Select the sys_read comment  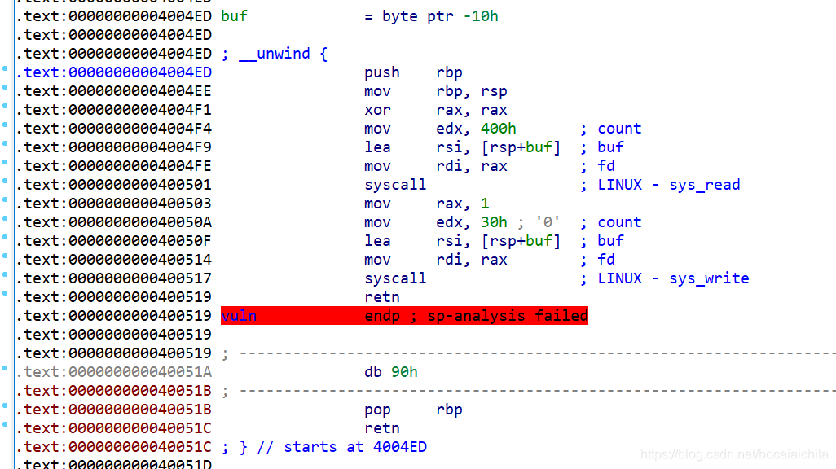(669, 185)
